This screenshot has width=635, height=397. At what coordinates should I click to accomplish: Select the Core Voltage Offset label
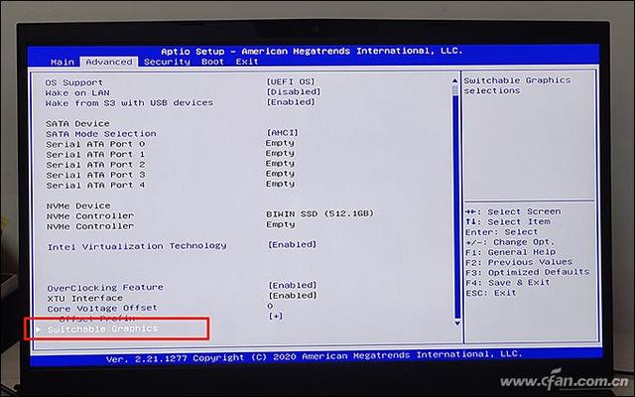click(x=102, y=309)
